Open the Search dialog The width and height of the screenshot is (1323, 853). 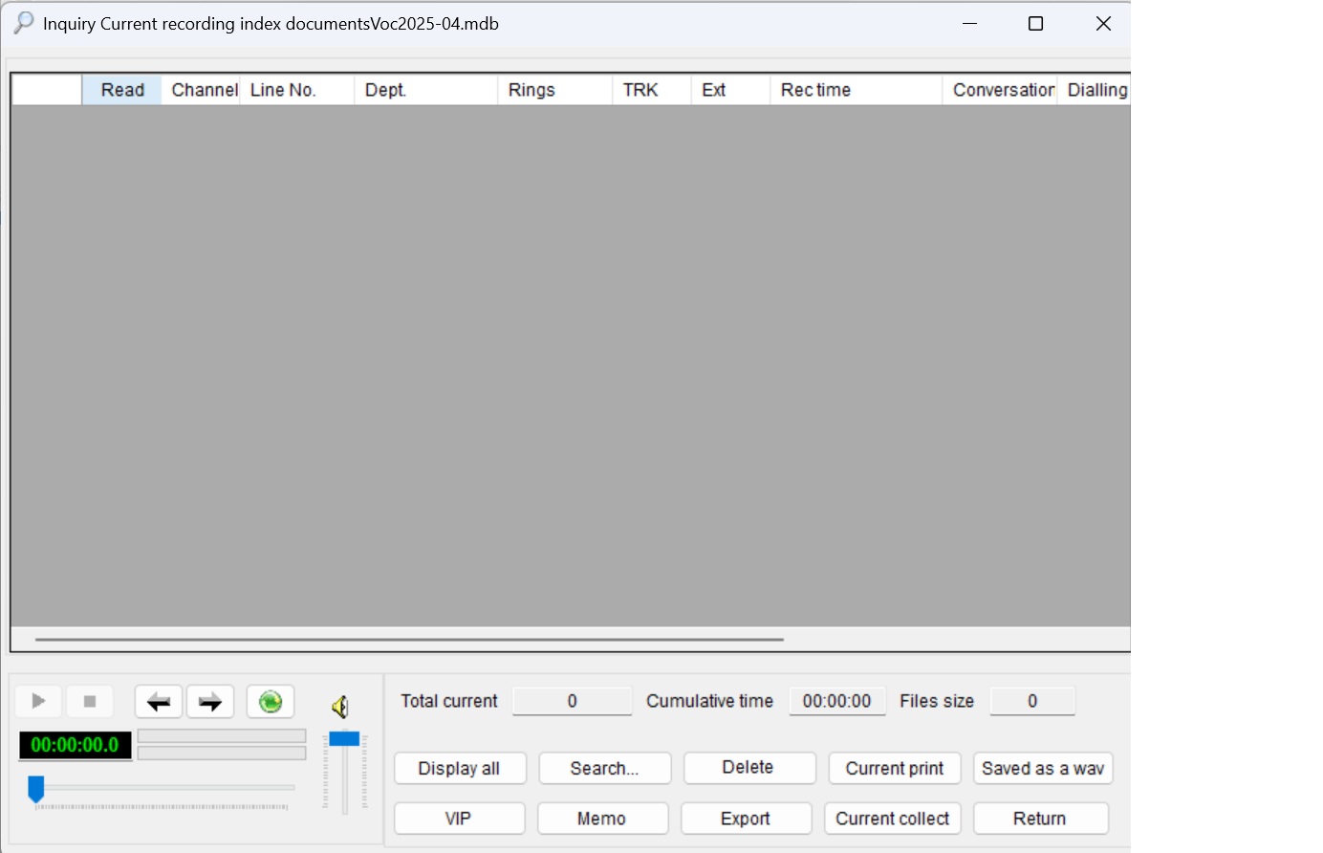604,768
